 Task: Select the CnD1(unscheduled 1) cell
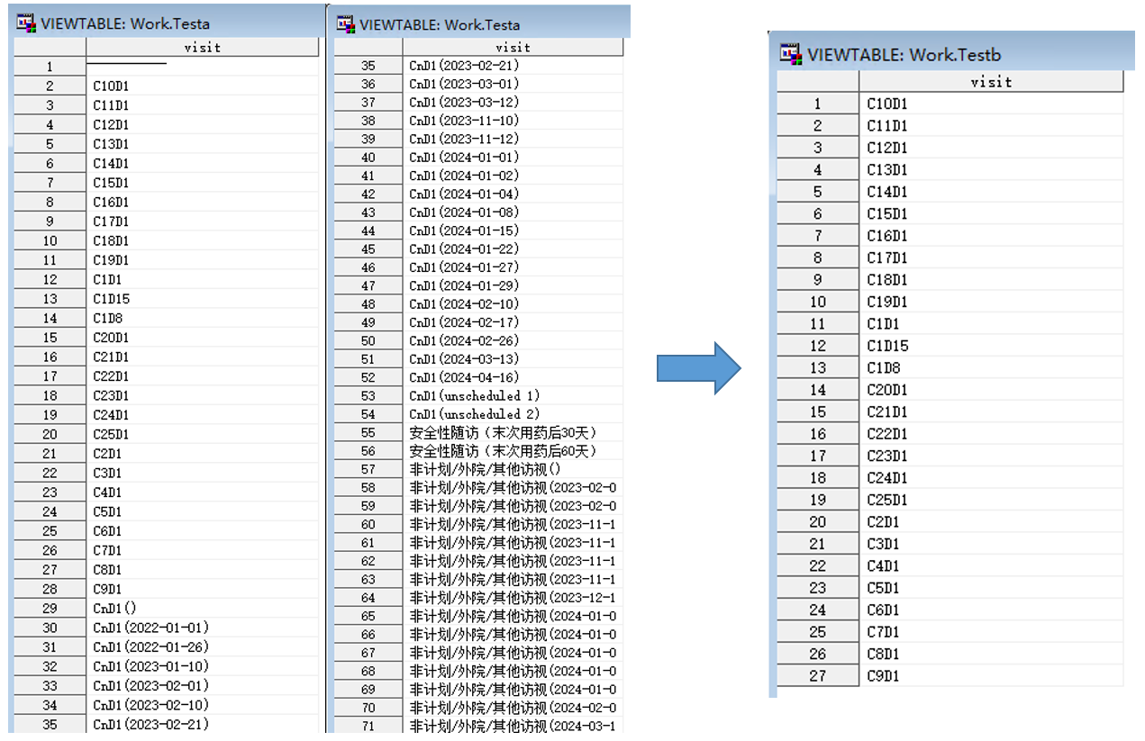pos(513,396)
